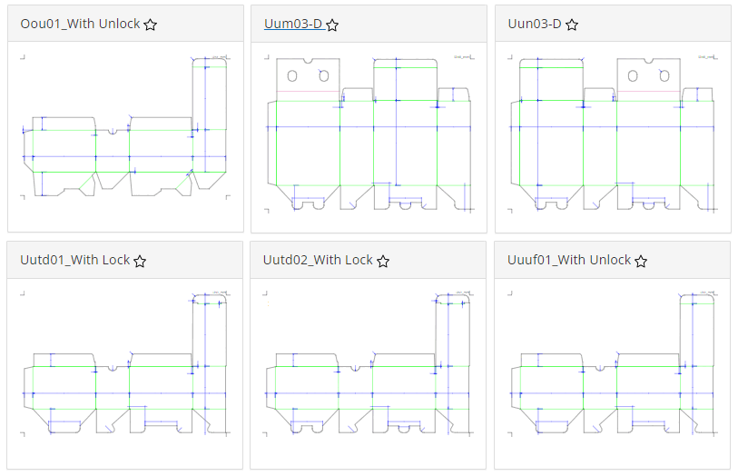View the Uum03-D dieline thumbnail
738x476 pixels.
coord(369,134)
